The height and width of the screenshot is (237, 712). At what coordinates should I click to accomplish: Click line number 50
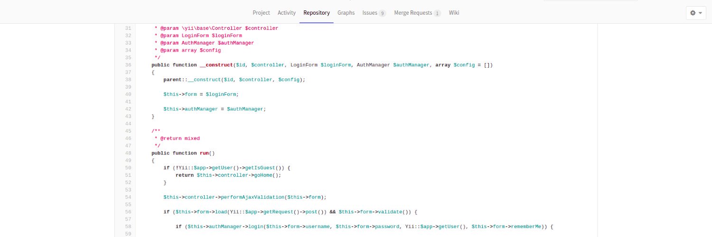tap(128, 168)
